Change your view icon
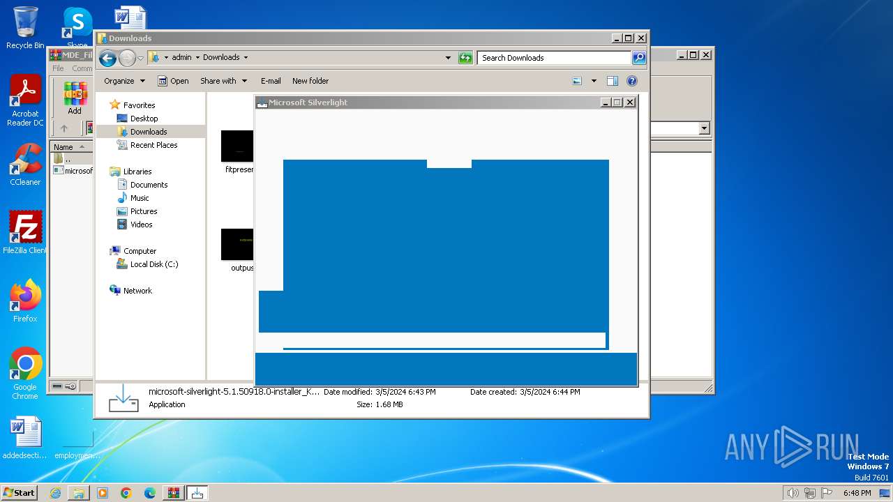 point(577,81)
